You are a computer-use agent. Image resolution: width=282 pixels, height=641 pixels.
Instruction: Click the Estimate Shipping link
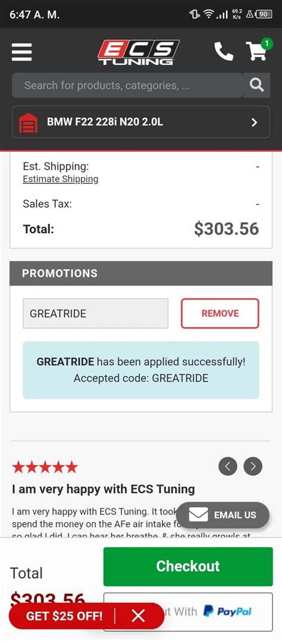pos(61,179)
